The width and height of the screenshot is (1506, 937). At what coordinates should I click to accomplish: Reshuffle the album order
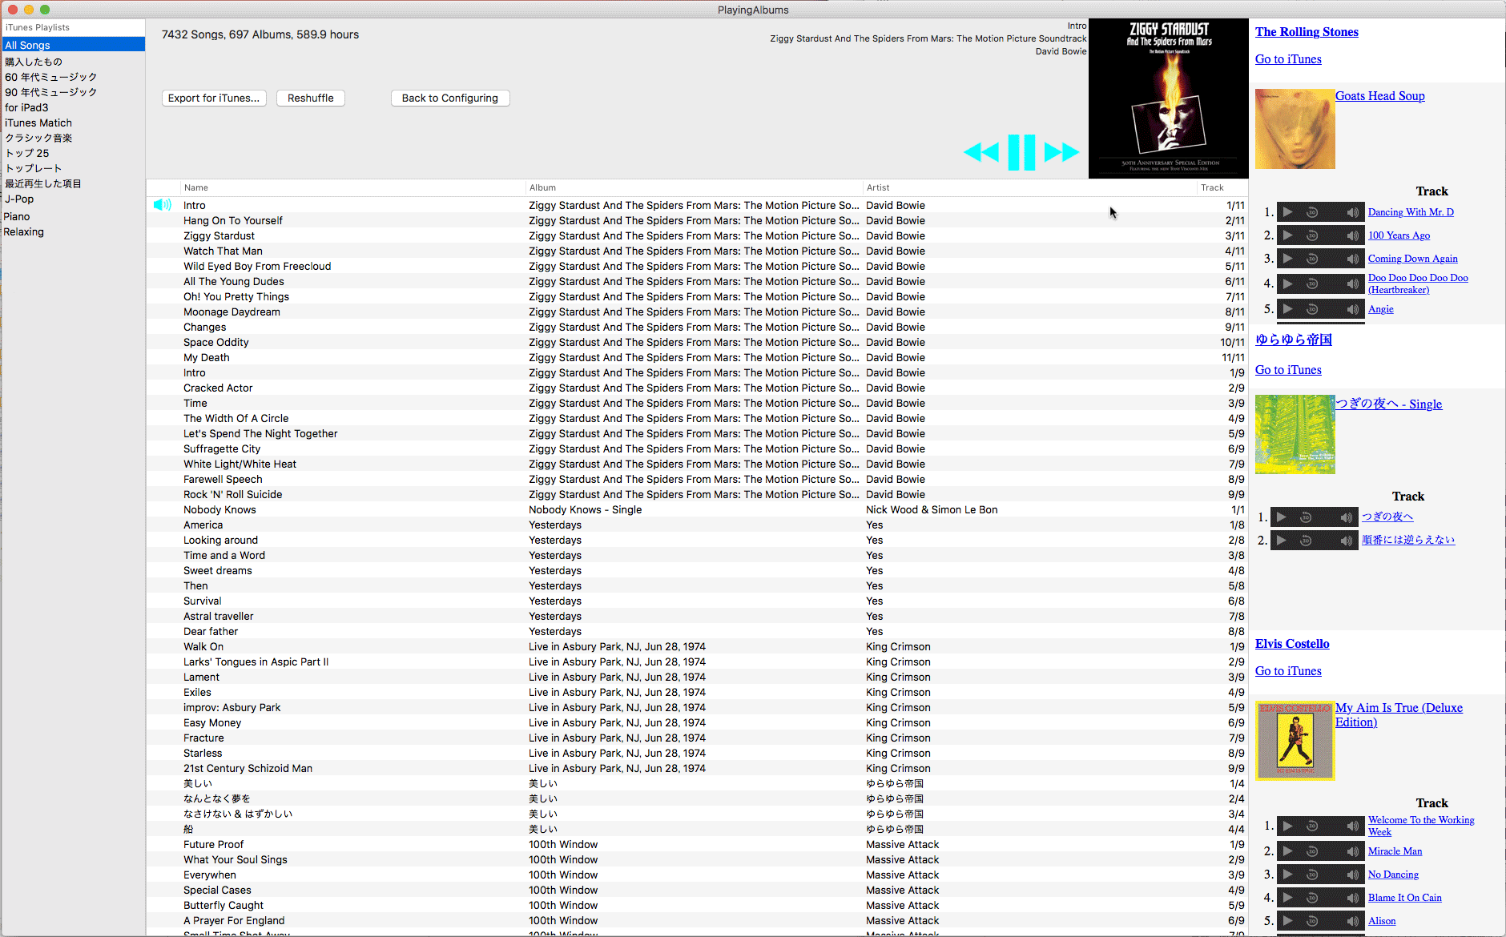tap(311, 98)
